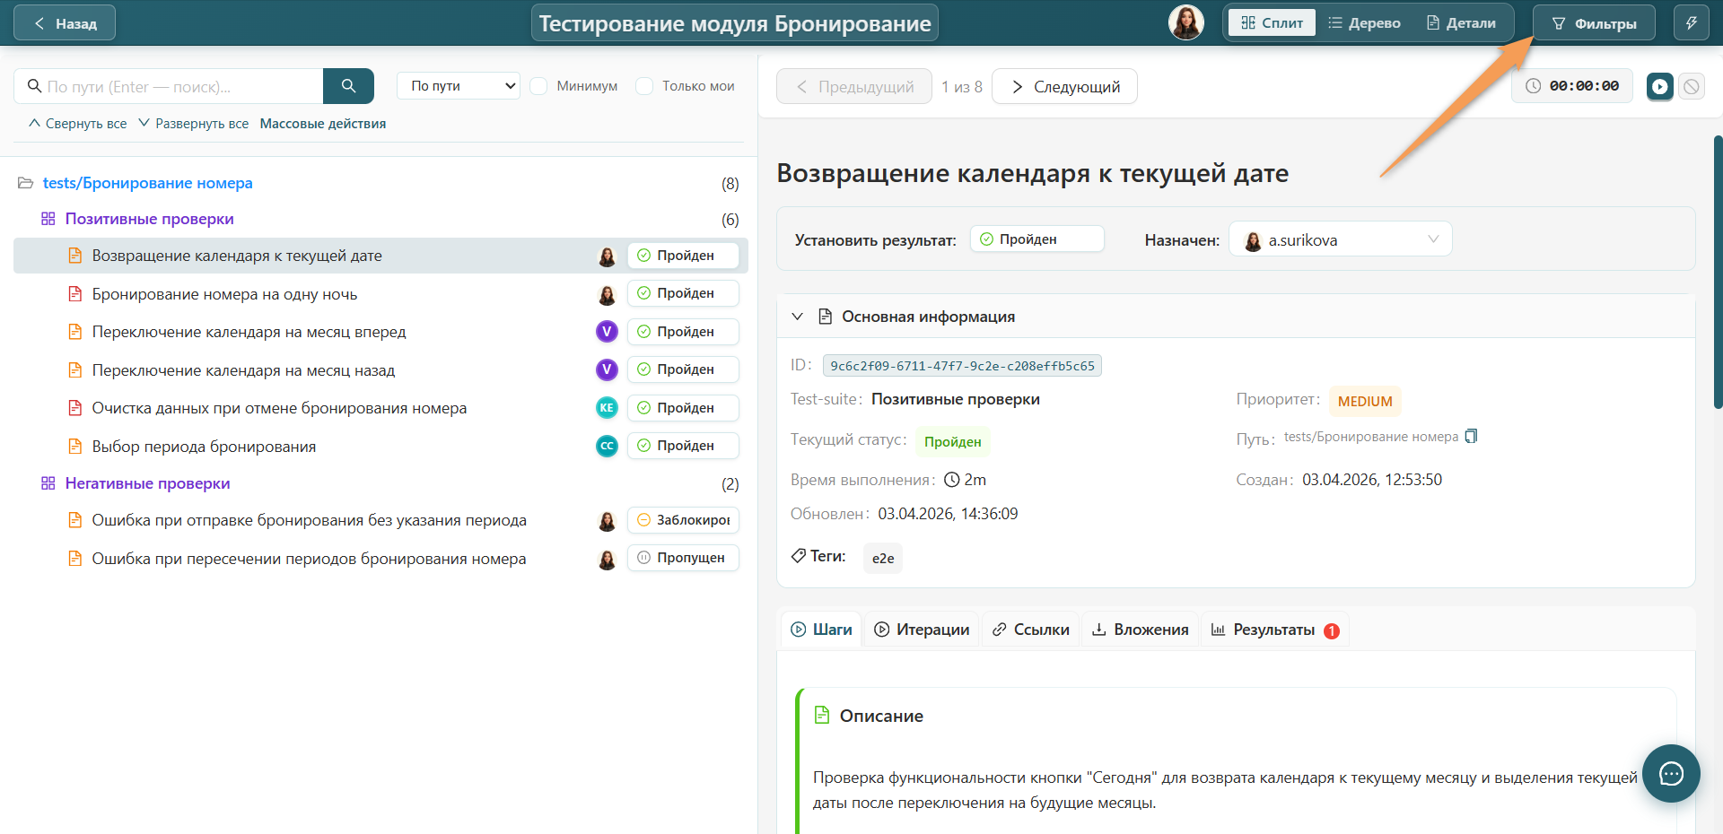Open the Шаги tab
1723x834 pixels.
point(821,630)
